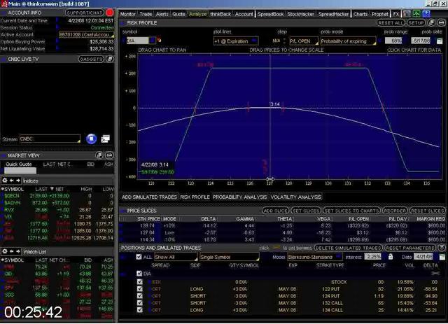Click the lock icon beside interest rate
This screenshot has height=324, width=448.
coord(391,257)
